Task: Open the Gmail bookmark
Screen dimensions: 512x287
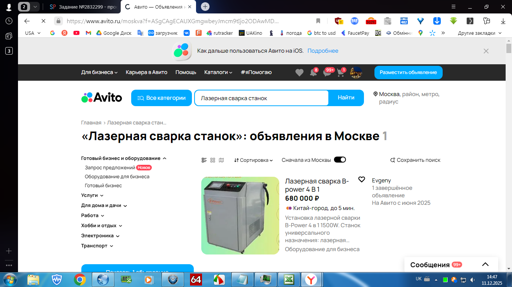Action: [88, 33]
